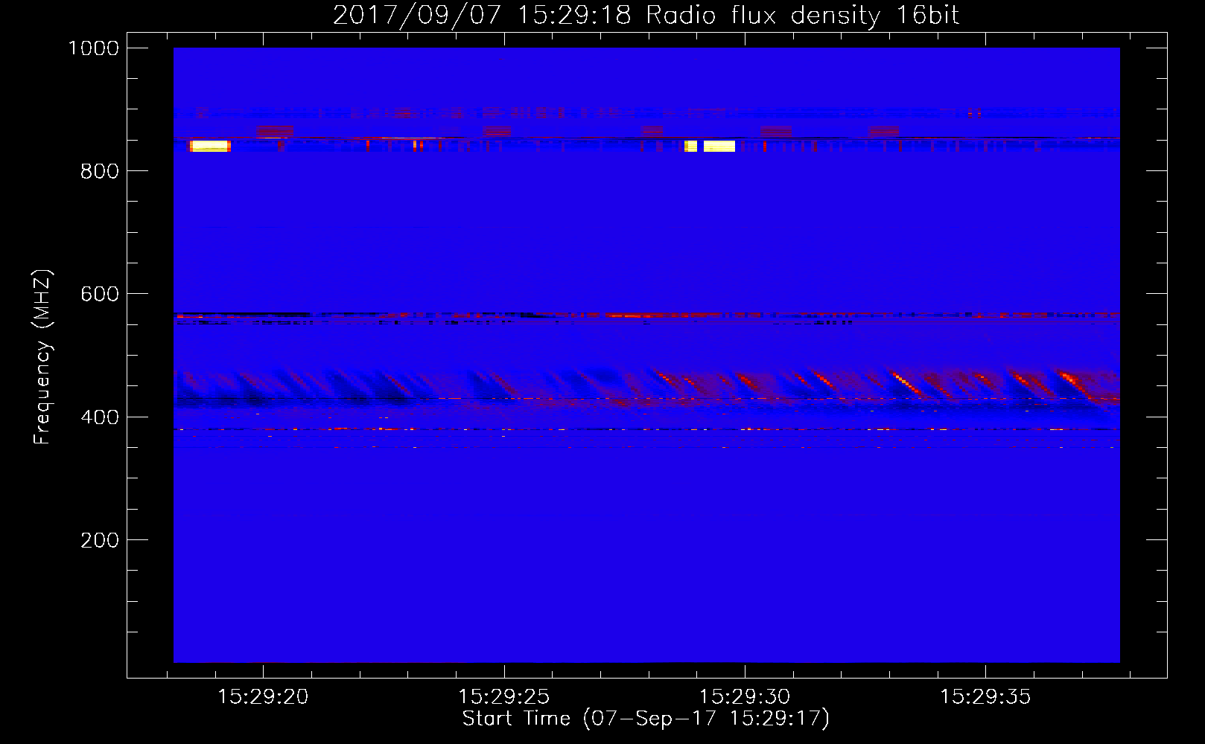Click the 800 frequency tick label

click(x=100, y=171)
